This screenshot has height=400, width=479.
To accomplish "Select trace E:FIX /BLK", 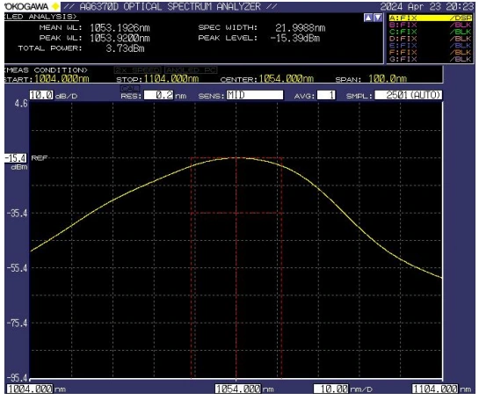I will point(431,46).
